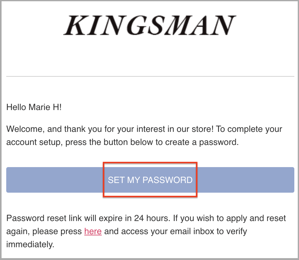299x260 pixels.
Task: Click the word 'immediately.' on last line
Action: click(30, 244)
